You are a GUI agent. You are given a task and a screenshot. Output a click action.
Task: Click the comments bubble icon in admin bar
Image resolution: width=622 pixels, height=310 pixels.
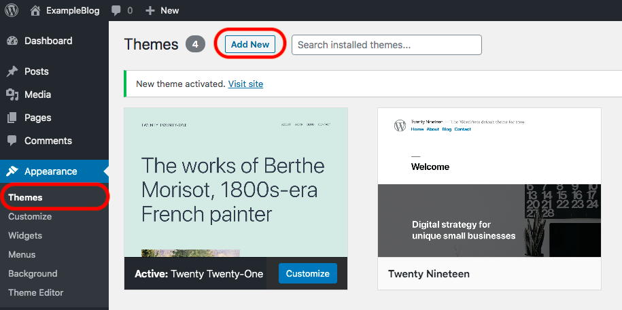pyautogui.click(x=116, y=11)
